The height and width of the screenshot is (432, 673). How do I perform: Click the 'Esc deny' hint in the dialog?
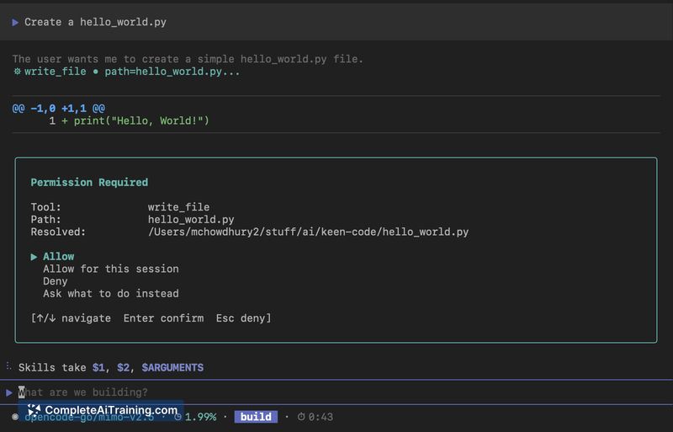[241, 318]
